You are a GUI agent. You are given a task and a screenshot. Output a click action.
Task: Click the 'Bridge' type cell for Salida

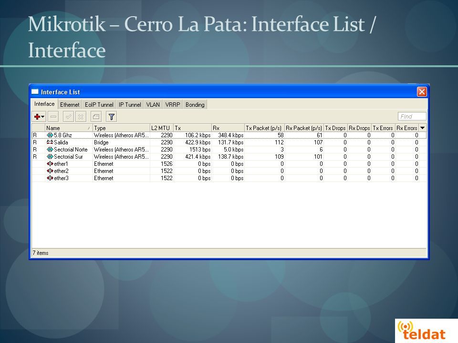click(x=101, y=142)
